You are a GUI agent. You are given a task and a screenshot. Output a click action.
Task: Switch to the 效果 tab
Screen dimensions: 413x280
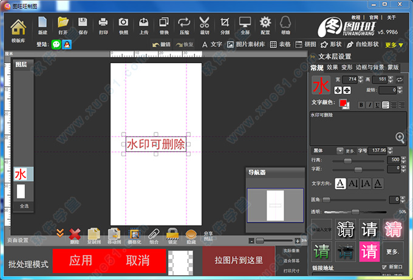(332, 67)
